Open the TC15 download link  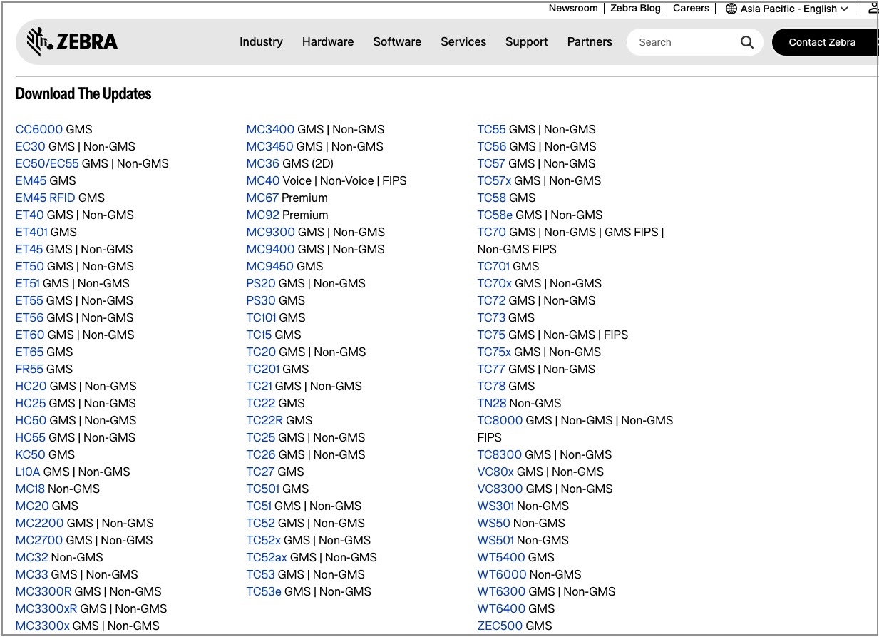(x=259, y=335)
